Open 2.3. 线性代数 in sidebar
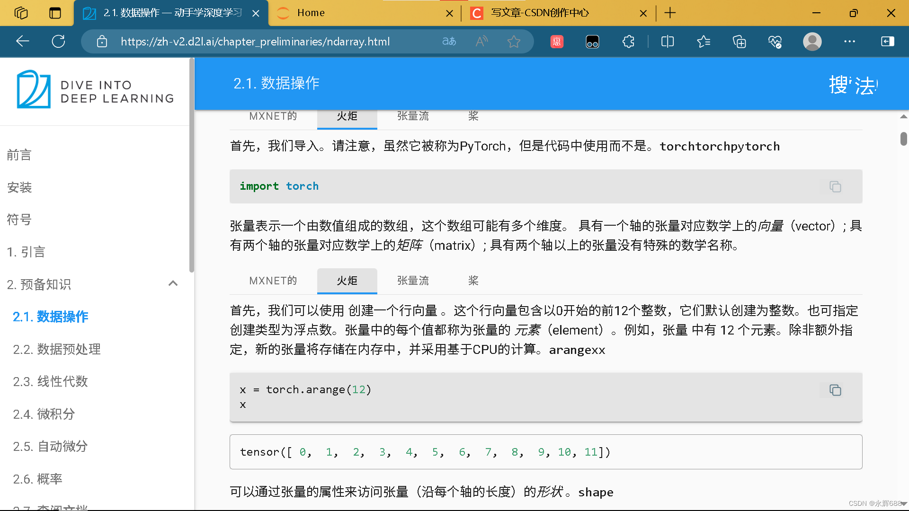The image size is (909, 511). click(x=50, y=381)
